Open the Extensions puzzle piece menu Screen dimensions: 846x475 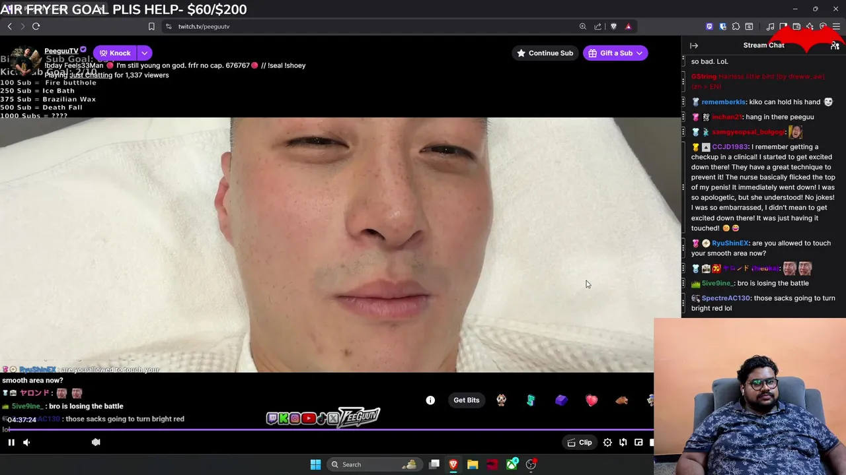736,26
